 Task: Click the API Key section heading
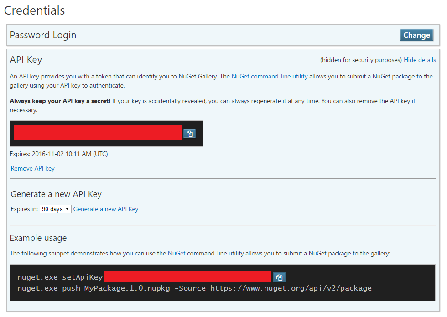pos(26,60)
